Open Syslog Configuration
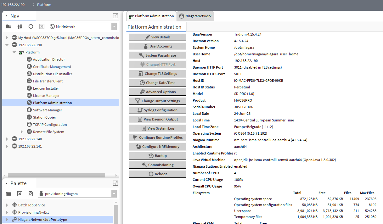This screenshot has height=224, width=383. tap(158, 110)
